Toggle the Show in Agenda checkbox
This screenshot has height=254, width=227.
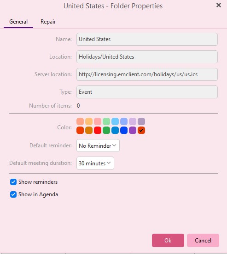coord(13,194)
